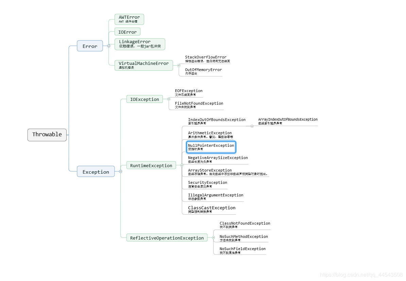Collapse the ReflectiveOperationException children

click(213, 238)
